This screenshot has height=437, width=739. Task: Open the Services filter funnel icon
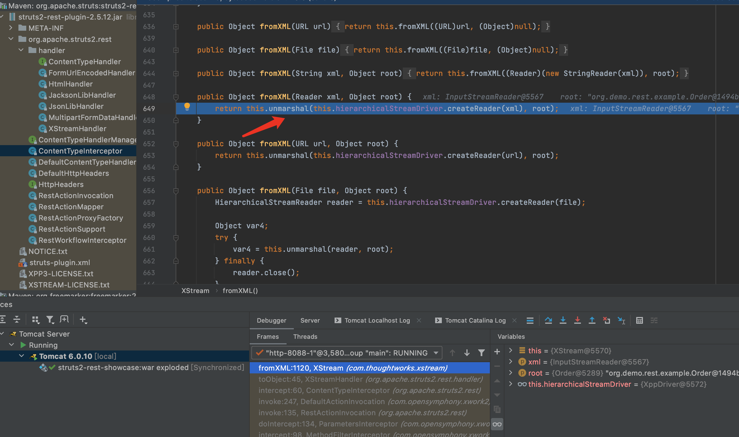pos(50,320)
